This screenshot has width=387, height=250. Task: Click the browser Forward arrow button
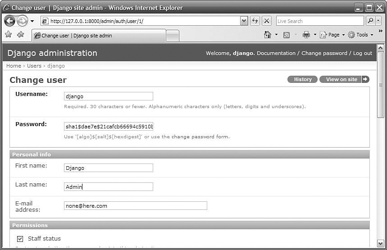(23, 21)
